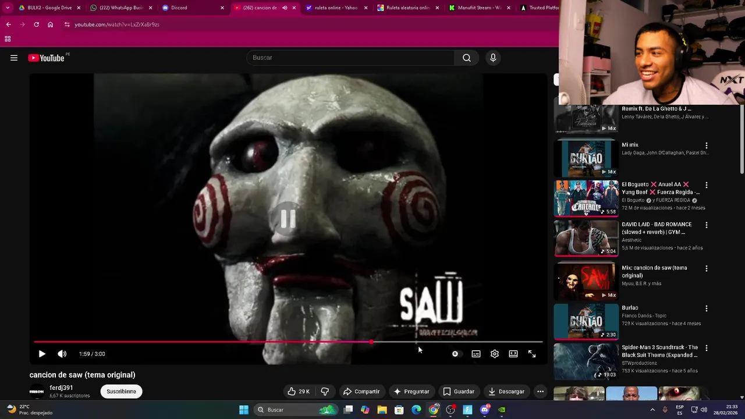Open options for Spider-Man 3 Soundtrack
The image size is (745, 419).
(x=707, y=348)
